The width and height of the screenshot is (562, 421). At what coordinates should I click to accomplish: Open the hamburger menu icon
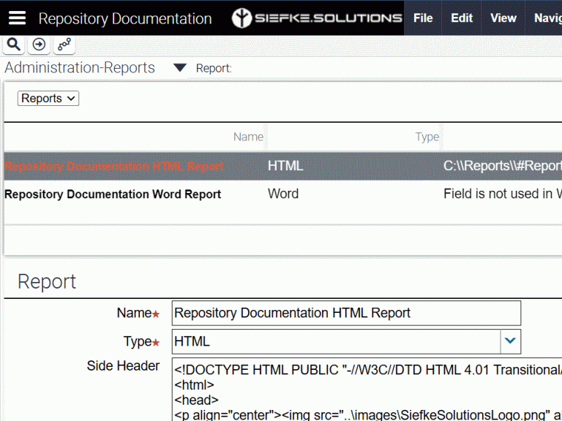pyautogui.click(x=17, y=18)
